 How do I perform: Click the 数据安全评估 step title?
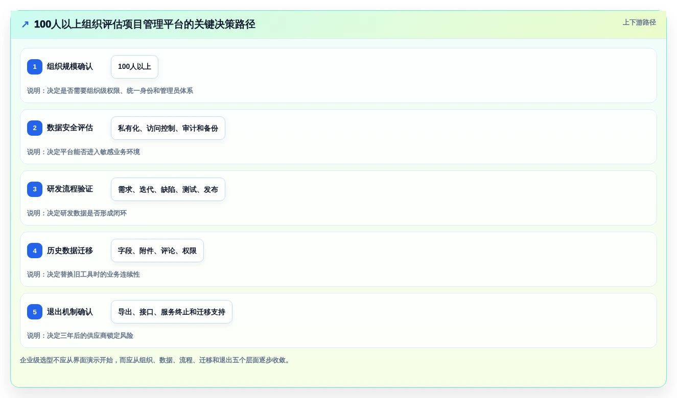pos(70,128)
